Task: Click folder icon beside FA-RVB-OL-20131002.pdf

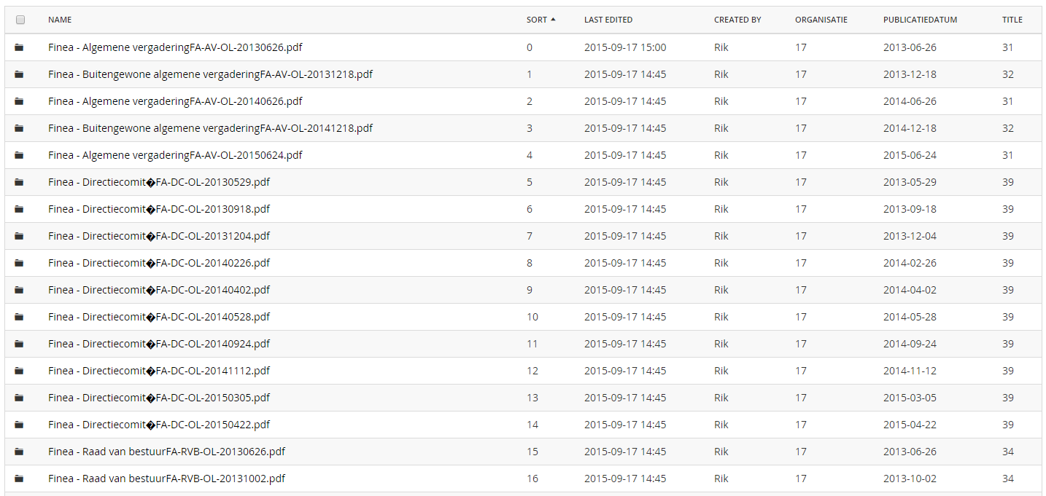Action: click(x=19, y=479)
